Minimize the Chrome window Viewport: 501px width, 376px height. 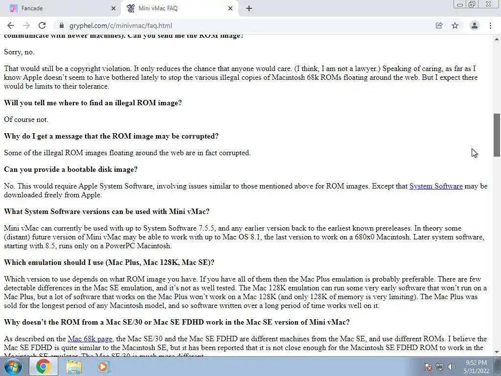[460, 4]
